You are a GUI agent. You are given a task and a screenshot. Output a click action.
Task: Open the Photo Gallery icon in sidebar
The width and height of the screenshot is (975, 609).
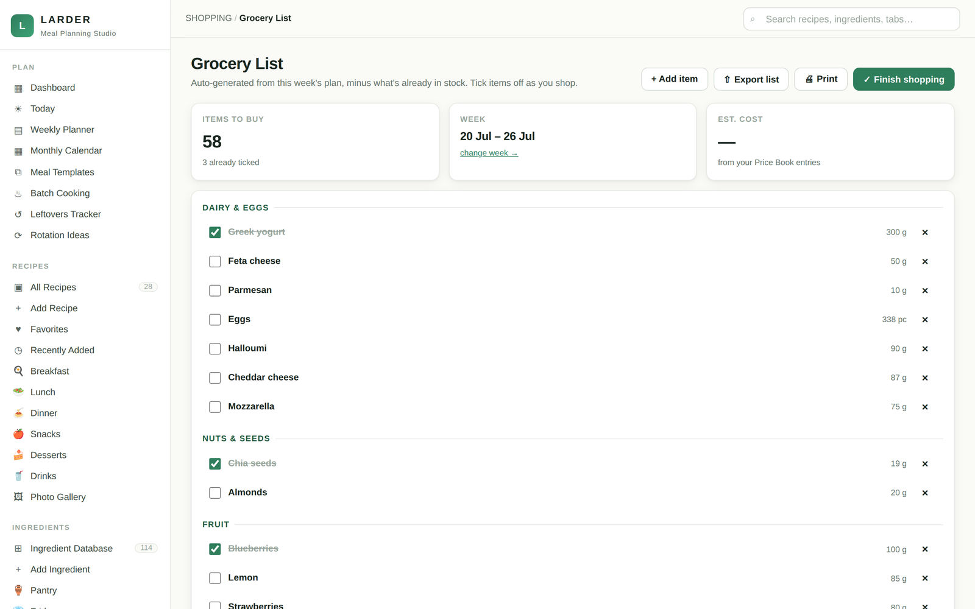tap(18, 497)
